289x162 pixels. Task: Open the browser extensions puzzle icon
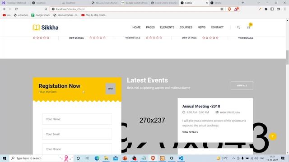(266, 9)
